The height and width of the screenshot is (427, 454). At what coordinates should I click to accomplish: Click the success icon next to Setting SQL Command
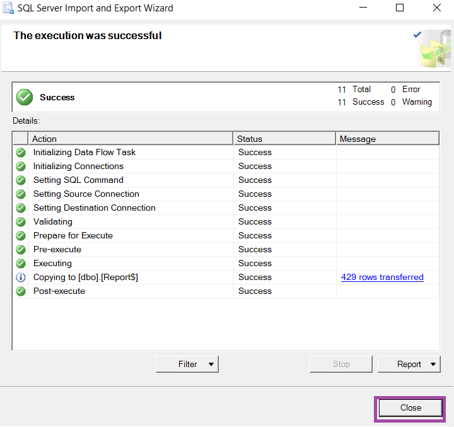[21, 180]
